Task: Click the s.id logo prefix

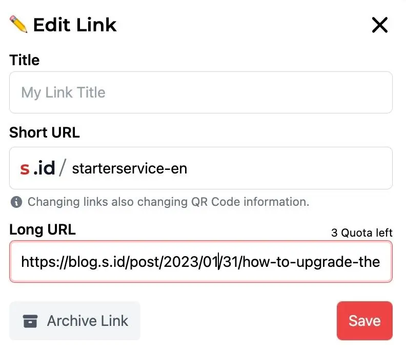Action: [x=37, y=168]
